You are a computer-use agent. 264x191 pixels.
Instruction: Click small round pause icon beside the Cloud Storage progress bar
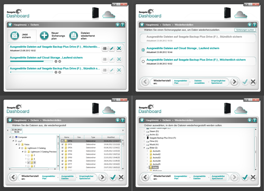(56, 61)
